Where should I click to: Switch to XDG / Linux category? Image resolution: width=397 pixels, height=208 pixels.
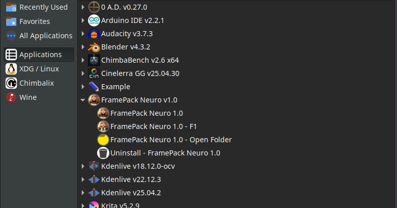coord(39,69)
